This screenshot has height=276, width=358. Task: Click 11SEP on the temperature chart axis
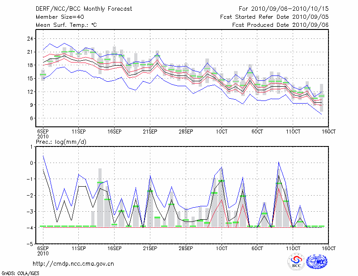pos(78,131)
